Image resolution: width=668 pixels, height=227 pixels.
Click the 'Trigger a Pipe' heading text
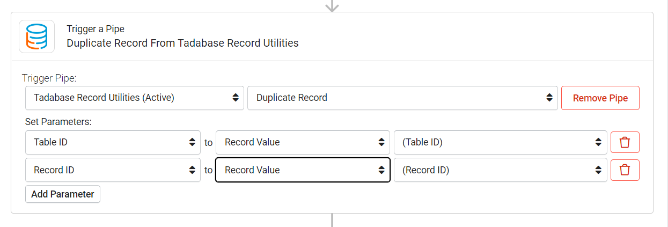click(x=96, y=29)
